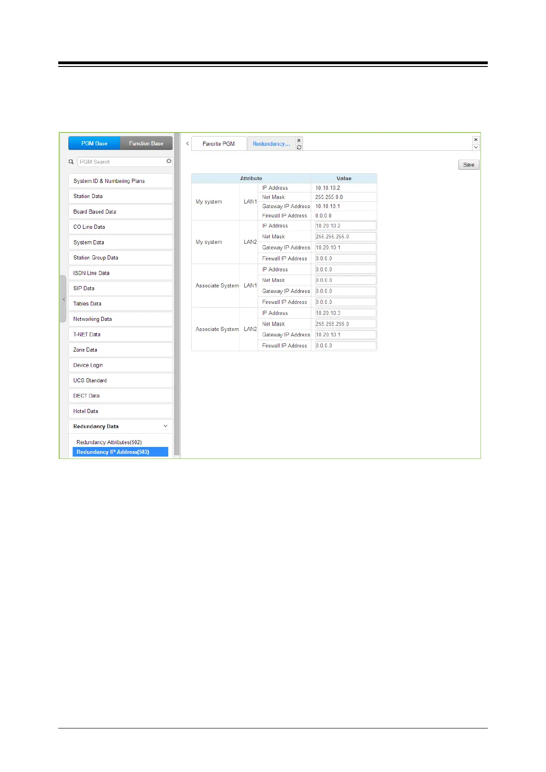
Task: Open Station Group Data menu
Action: point(121,258)
